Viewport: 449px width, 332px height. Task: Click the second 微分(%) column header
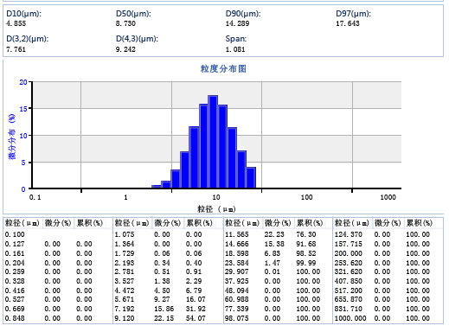[x=168, y=223]
